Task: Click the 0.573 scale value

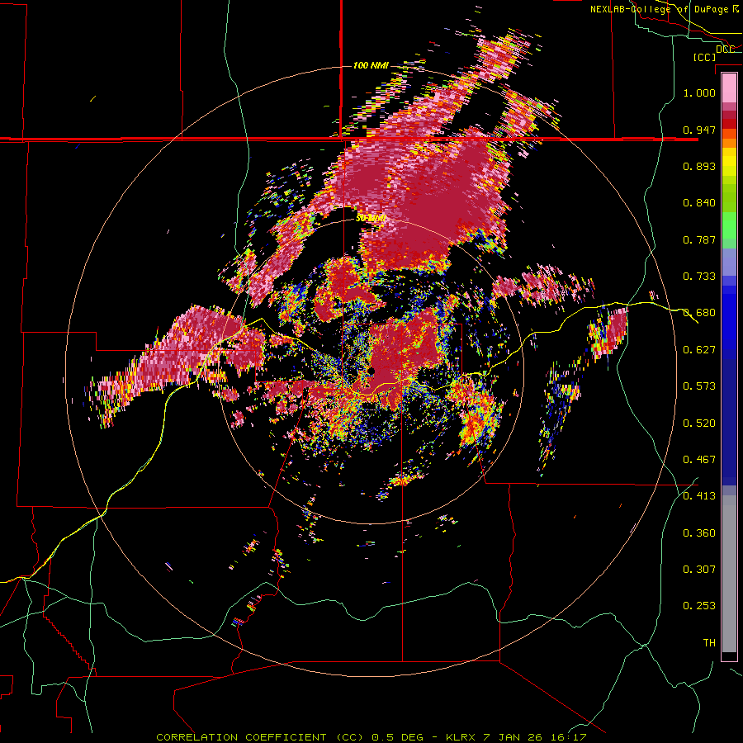Action: [699, 386]
